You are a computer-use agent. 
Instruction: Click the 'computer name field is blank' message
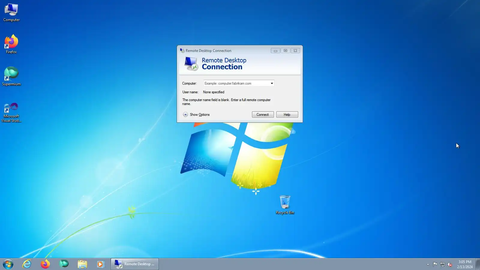point(226,102)
